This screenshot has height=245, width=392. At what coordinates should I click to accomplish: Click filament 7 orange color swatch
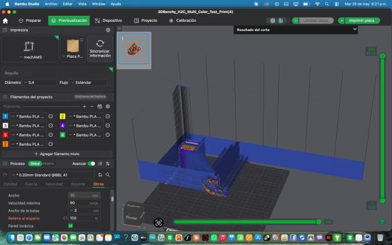click(5, 144)
